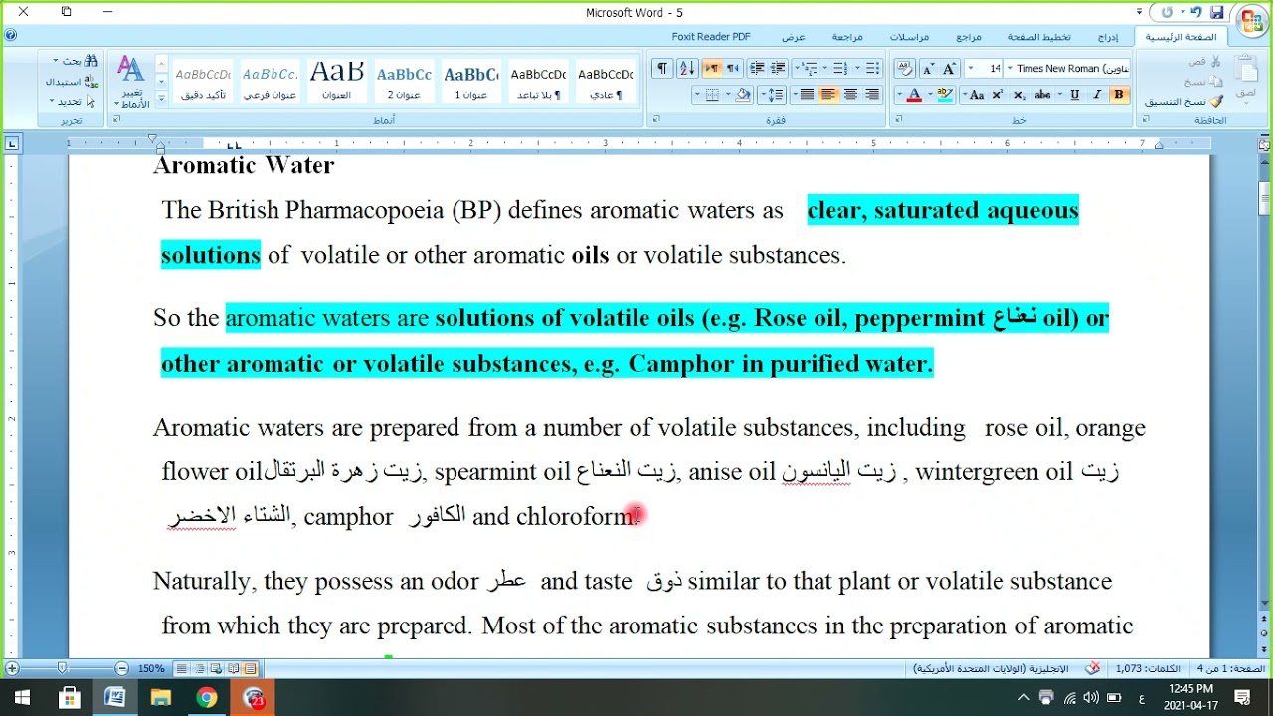Image resolution: width=1273 pixels, height=716 pixels.
Task: Apply the عنوان 1 heading style
Action: pos(470,80)
